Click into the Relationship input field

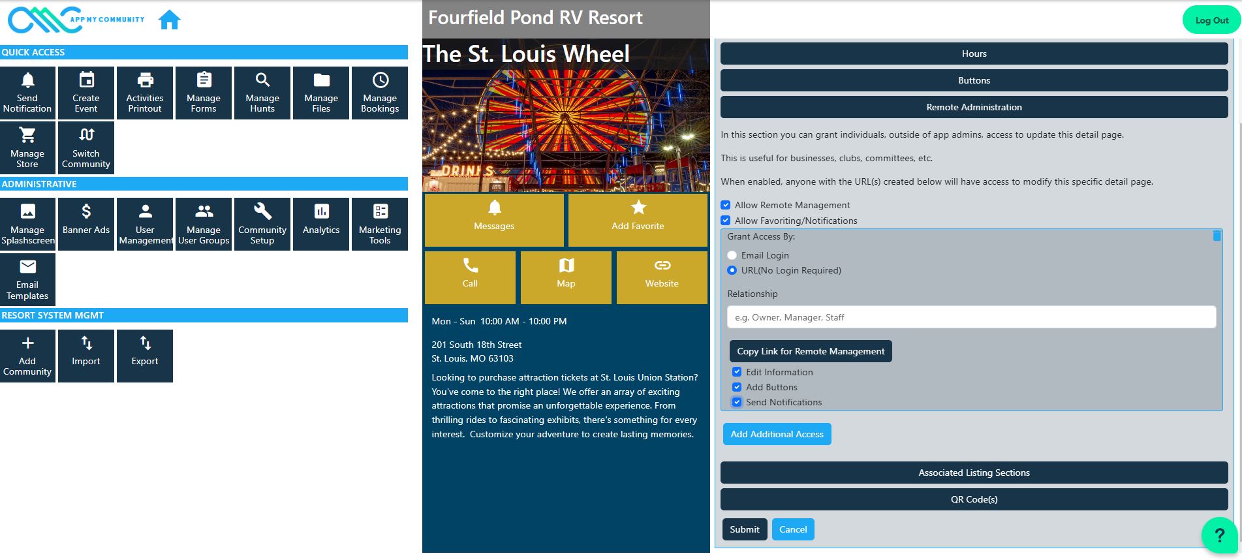971,317
